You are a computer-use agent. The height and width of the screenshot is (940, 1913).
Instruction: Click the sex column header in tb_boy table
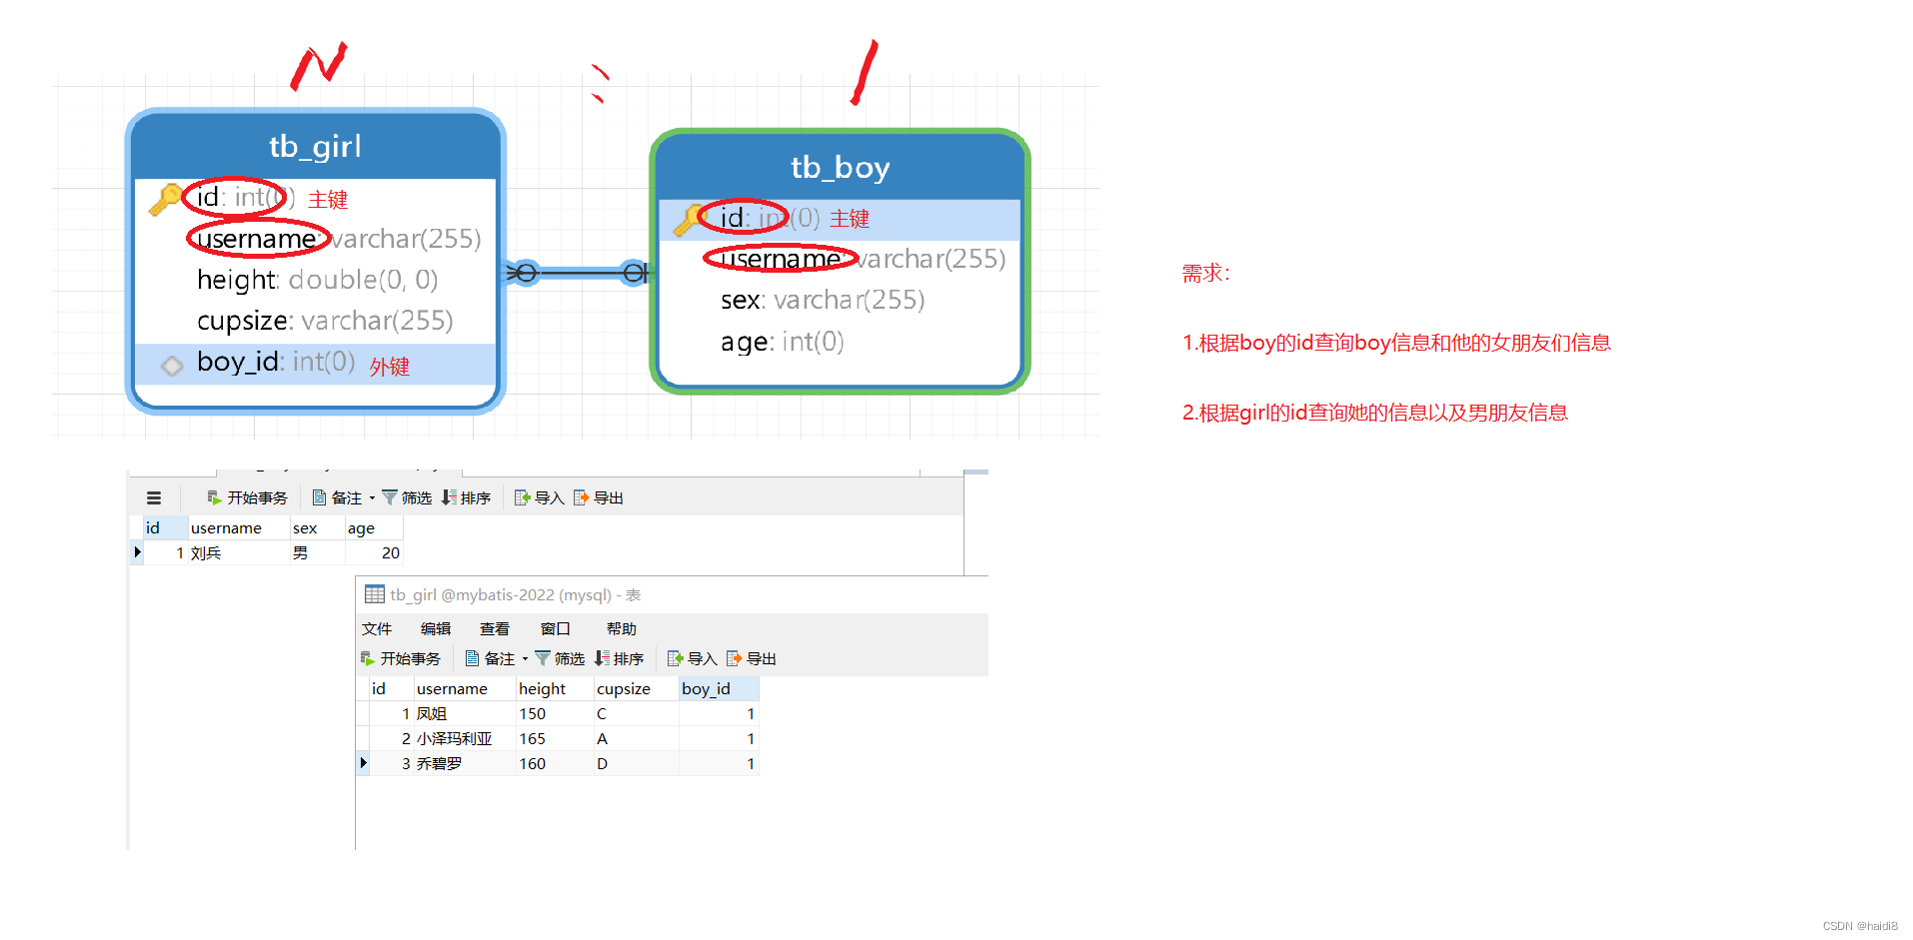(317, 527)
